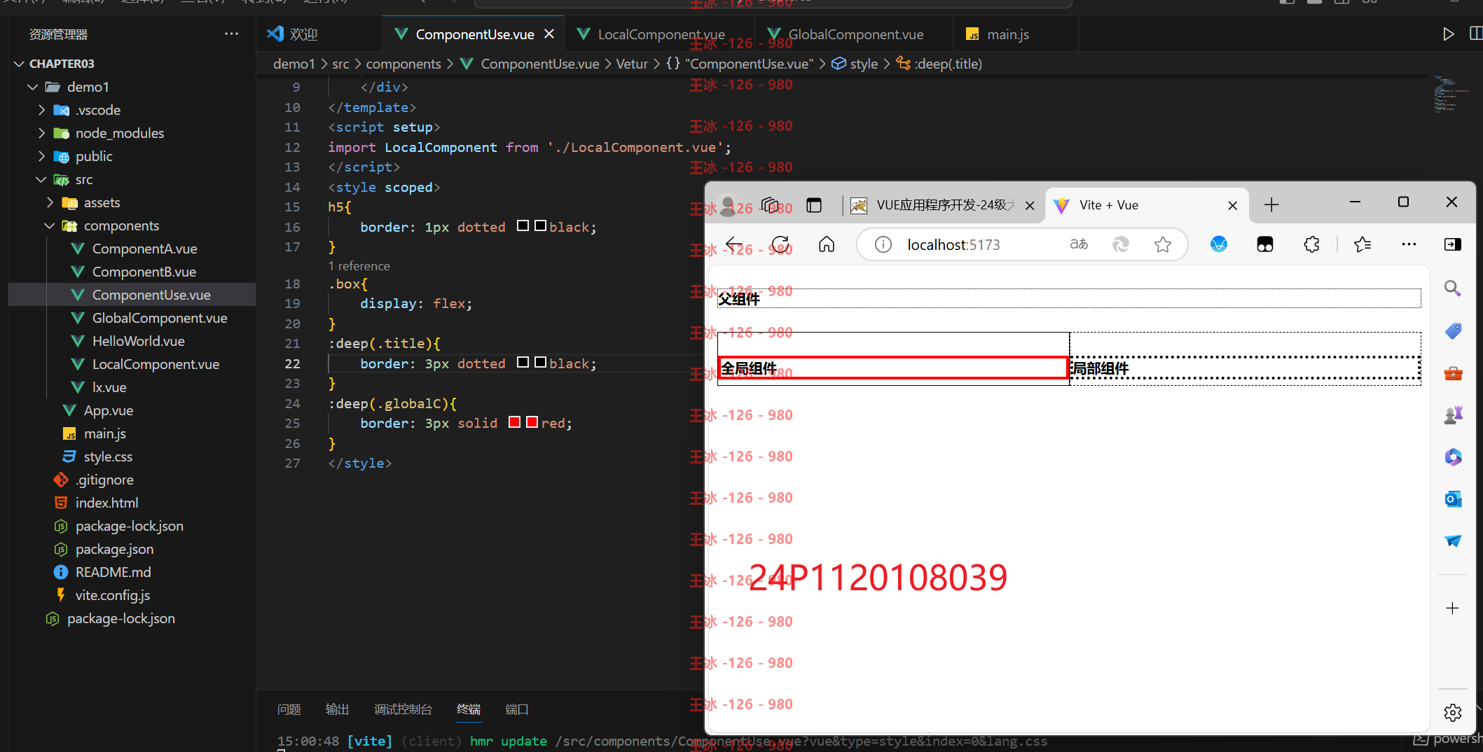Click the browser profile avatar
The height and width of the screenshot is (752, 1483).
729,204
